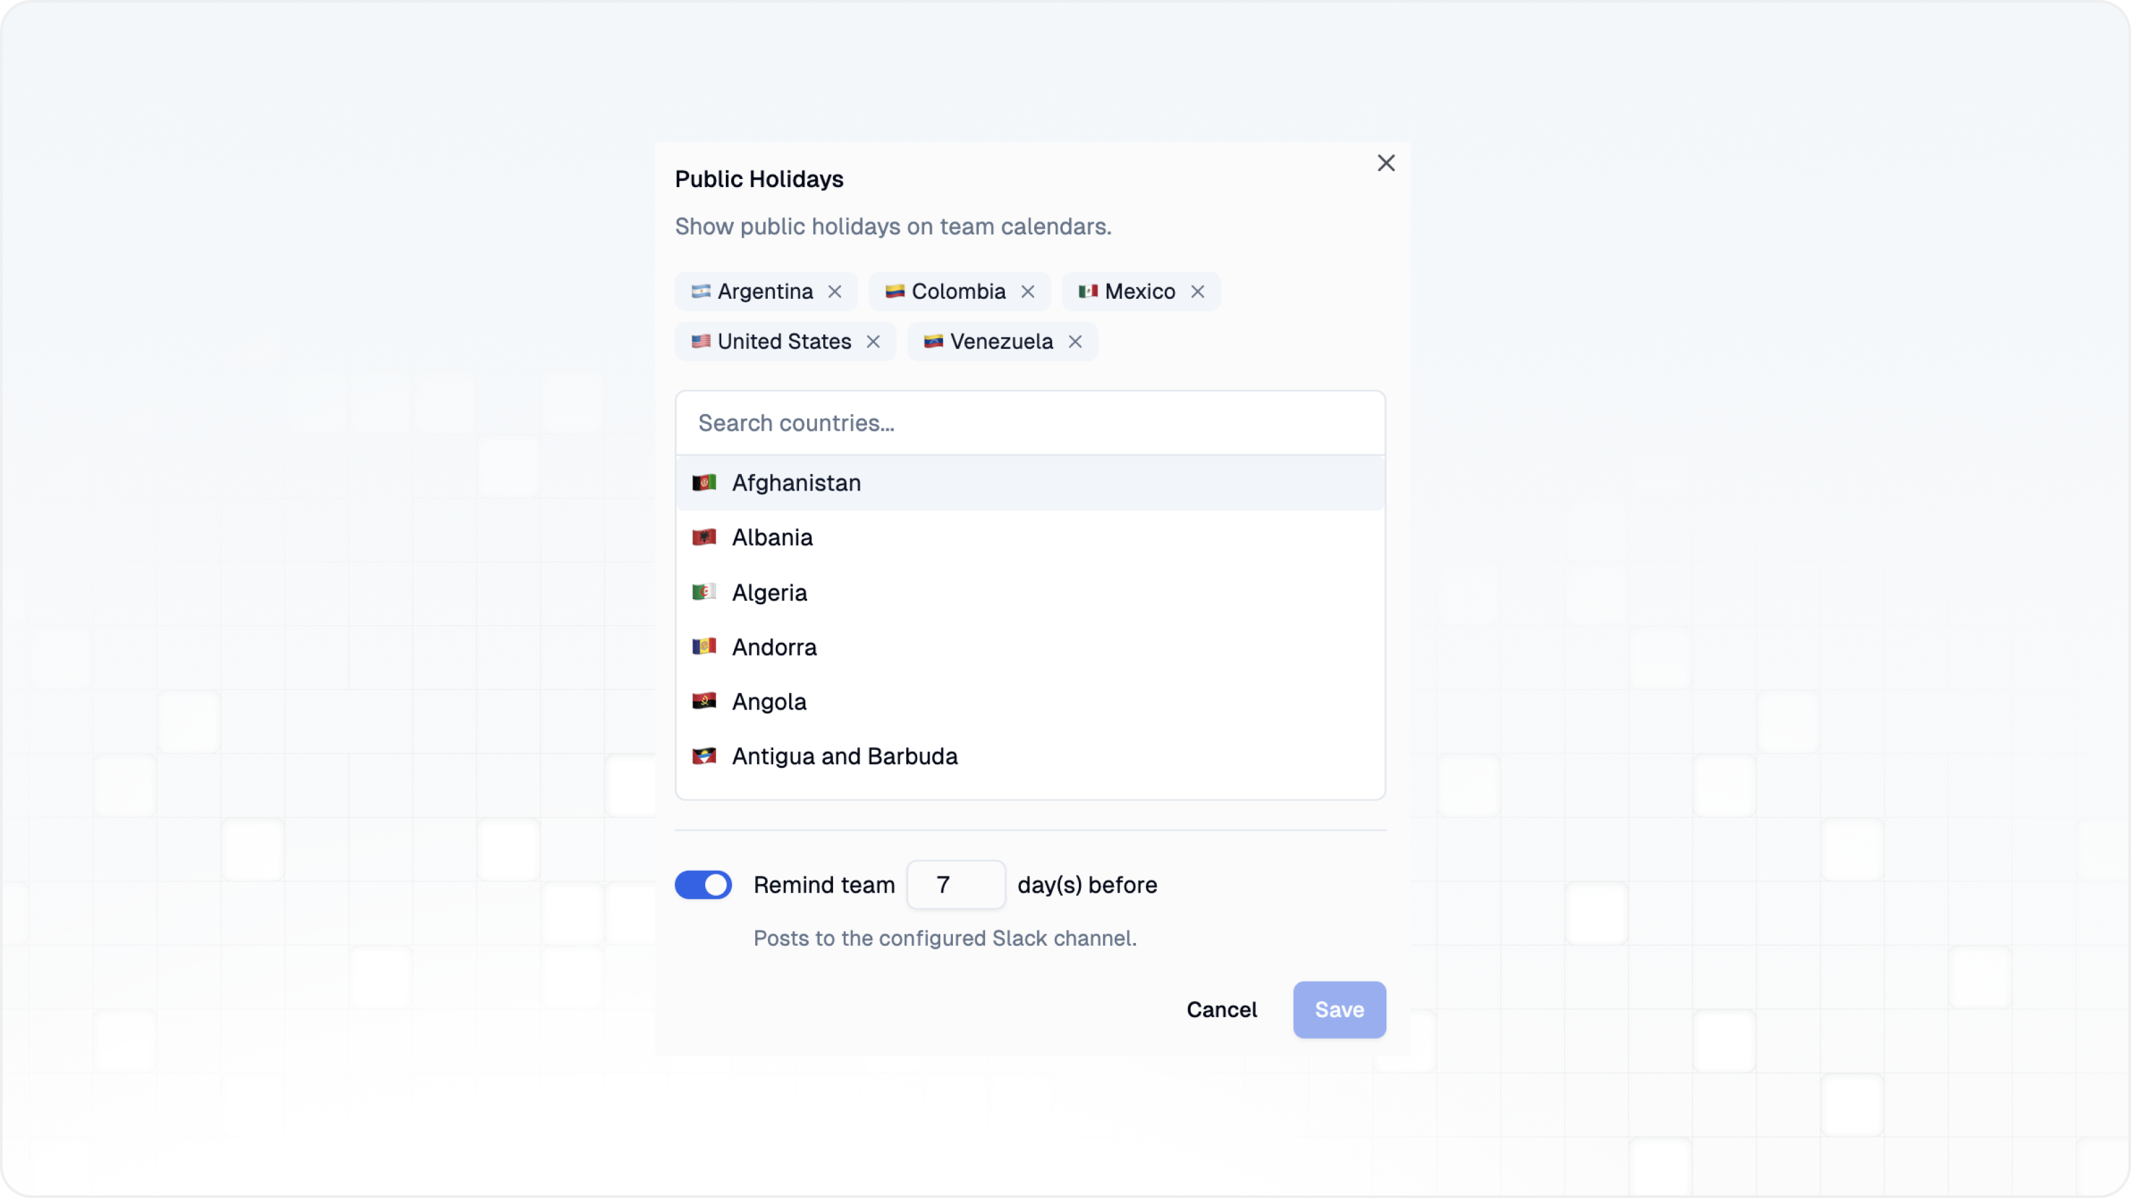Toggle off the Remind team switch

pyautogui.click(x=703, y=885)
